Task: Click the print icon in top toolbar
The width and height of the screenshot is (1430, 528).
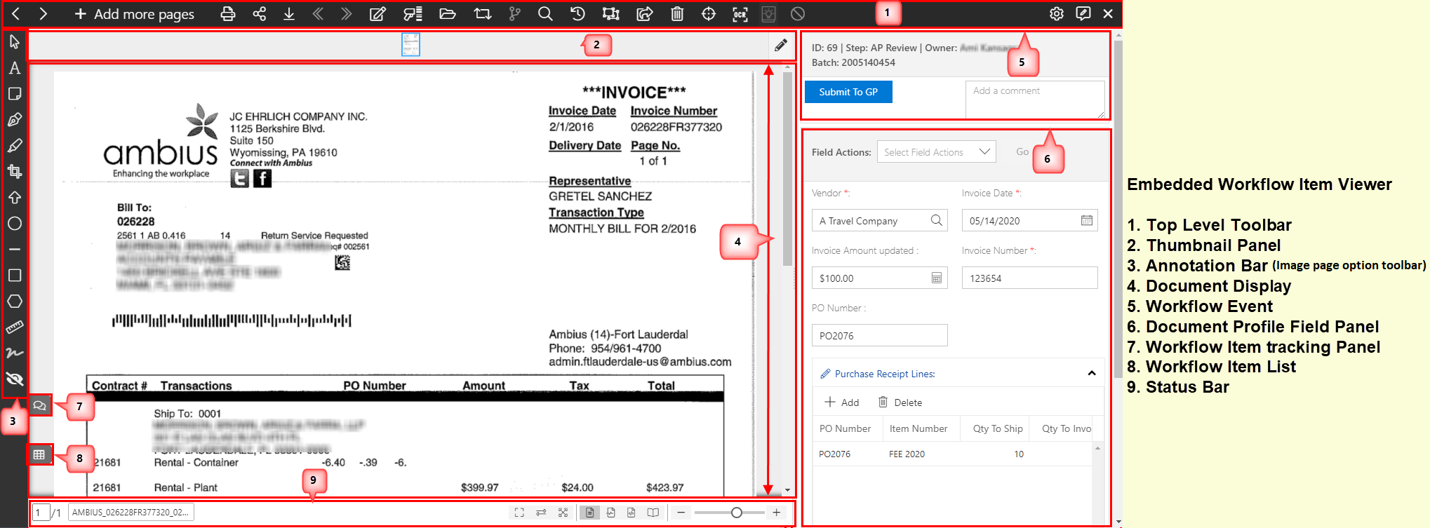Action: 227,14
